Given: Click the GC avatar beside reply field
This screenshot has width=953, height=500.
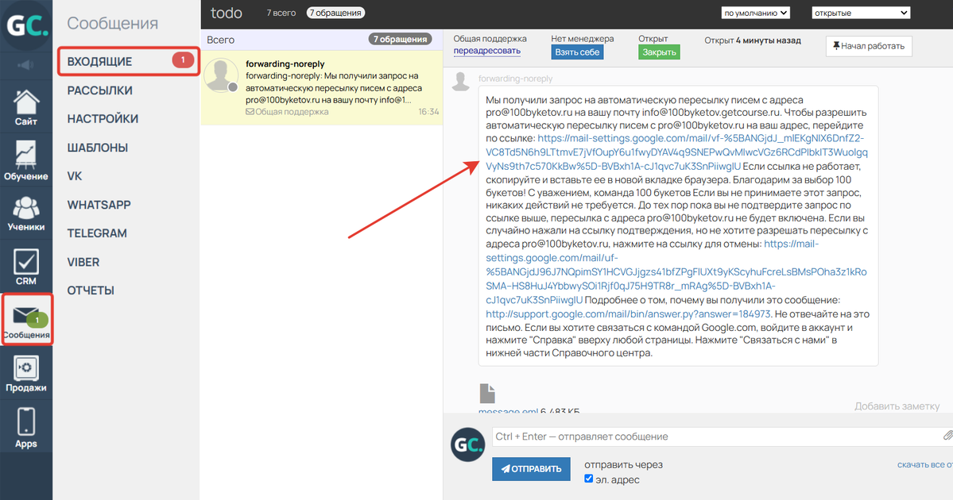Looking at the screenshot, I should pyautogui.click(x=467, y=444).
